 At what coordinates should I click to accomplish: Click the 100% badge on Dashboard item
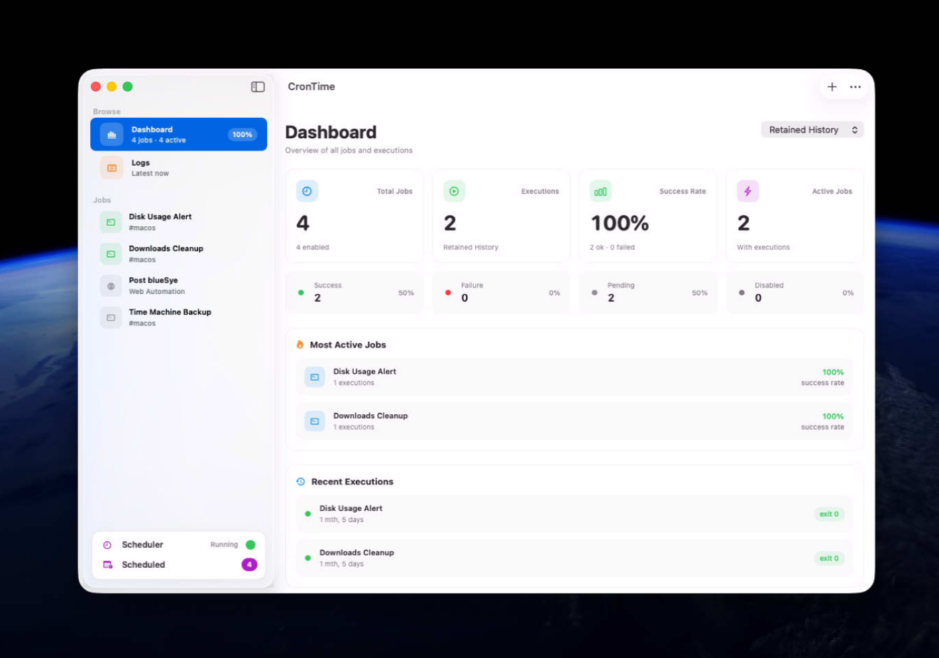242,135
